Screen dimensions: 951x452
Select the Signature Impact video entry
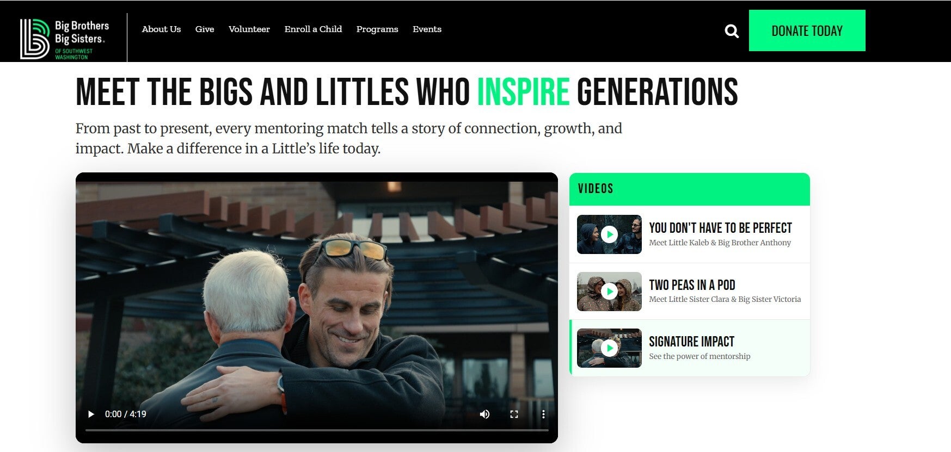[x=690, y=348]
